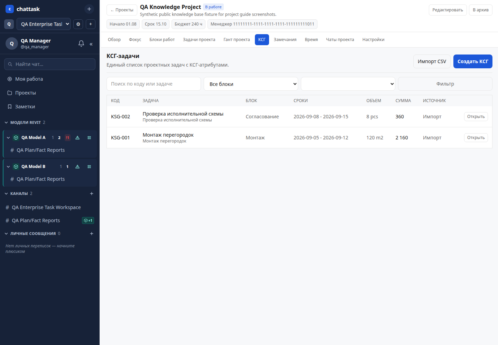Open notifications bell icon

pos(81,43)
